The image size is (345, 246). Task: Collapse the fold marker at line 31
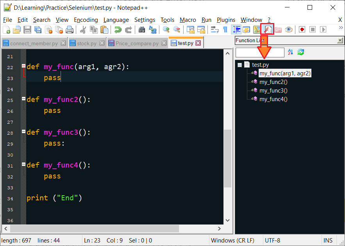[23, 164]
